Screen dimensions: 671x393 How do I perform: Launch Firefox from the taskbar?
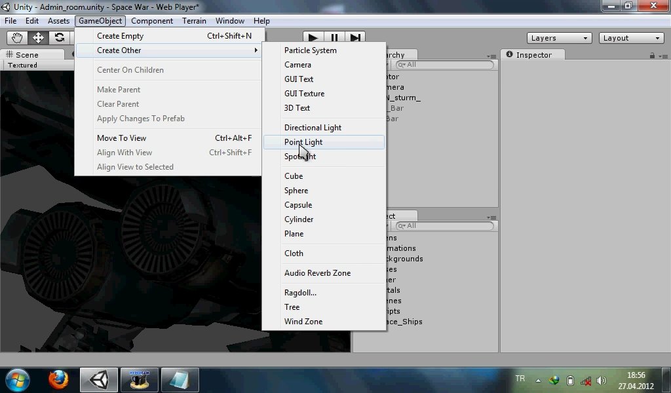(58, 380)
